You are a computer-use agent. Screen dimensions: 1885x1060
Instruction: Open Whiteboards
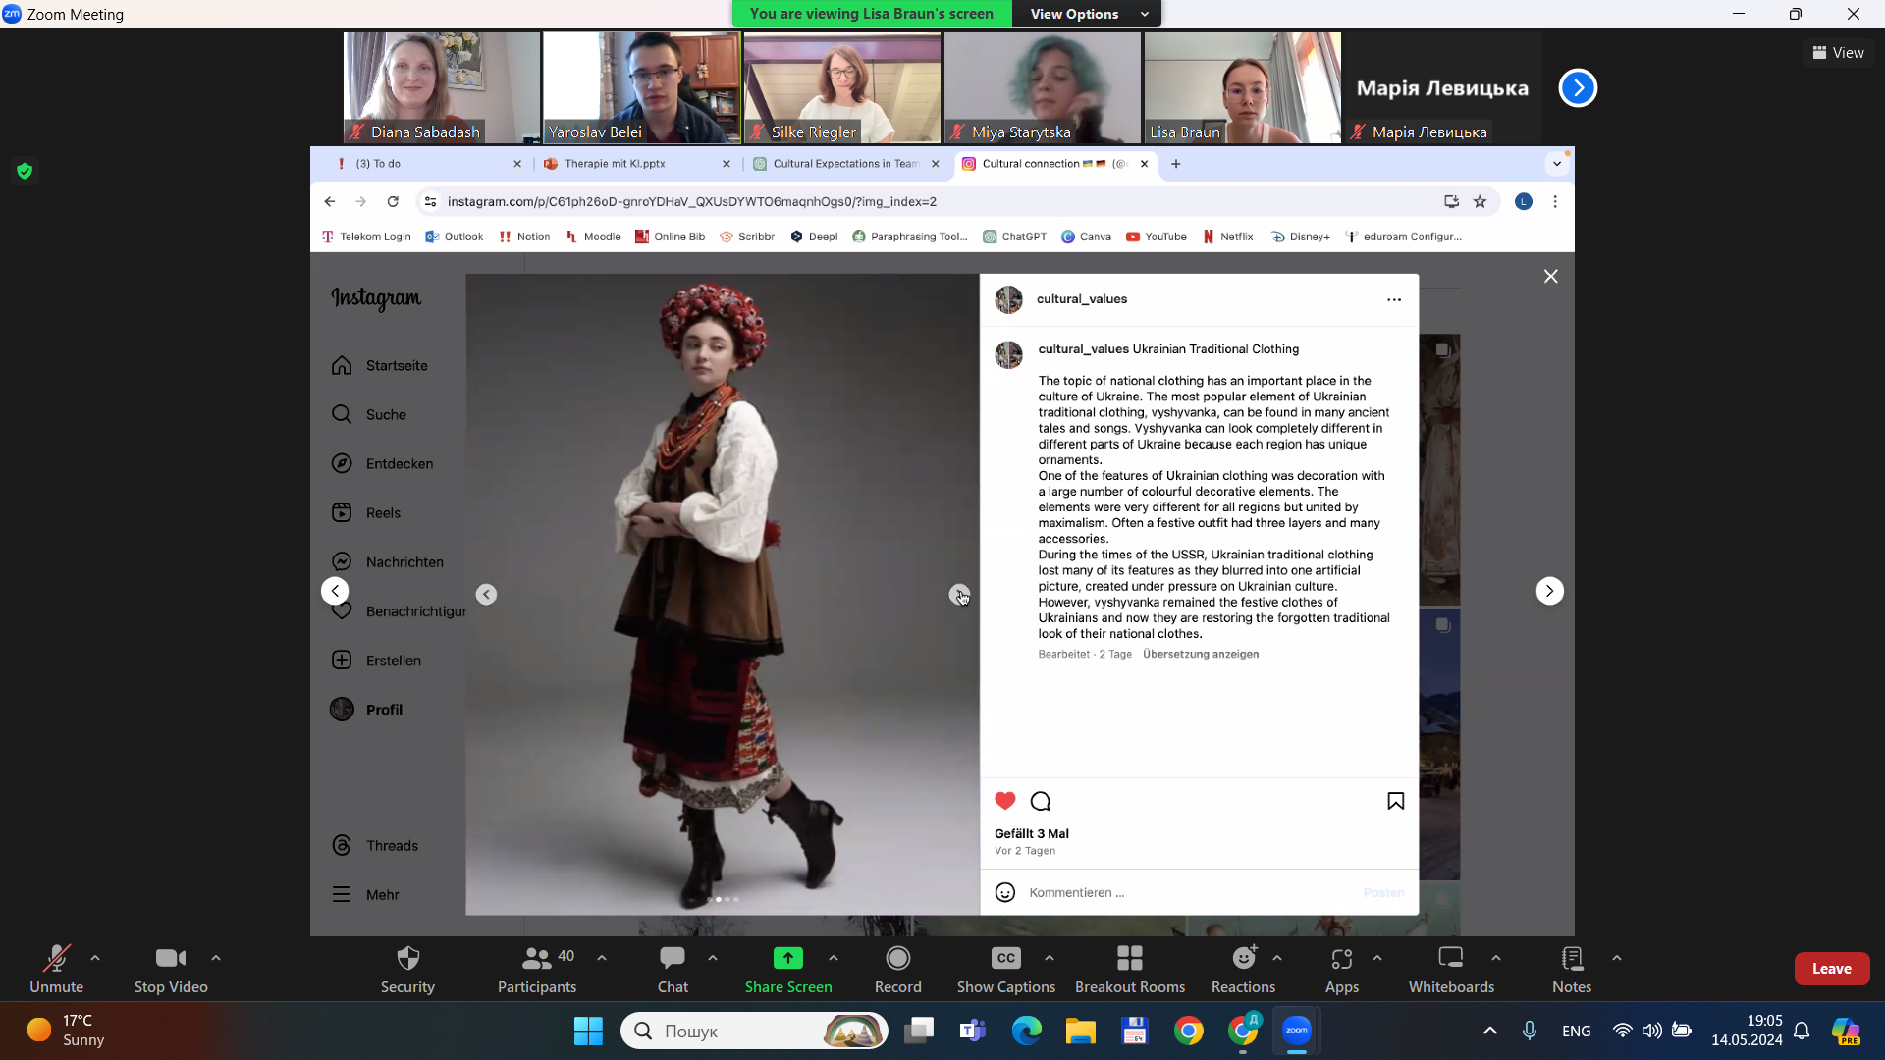click(1450, 968)
